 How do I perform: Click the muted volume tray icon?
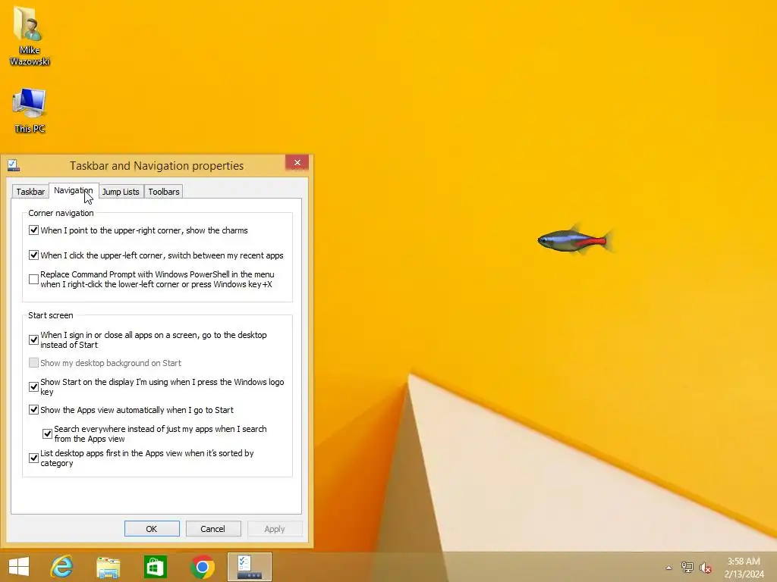pos(705,568)
